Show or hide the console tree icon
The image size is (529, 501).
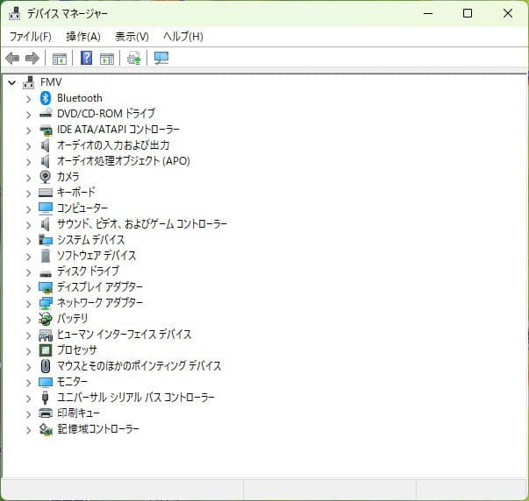click(x=60, y=59)
